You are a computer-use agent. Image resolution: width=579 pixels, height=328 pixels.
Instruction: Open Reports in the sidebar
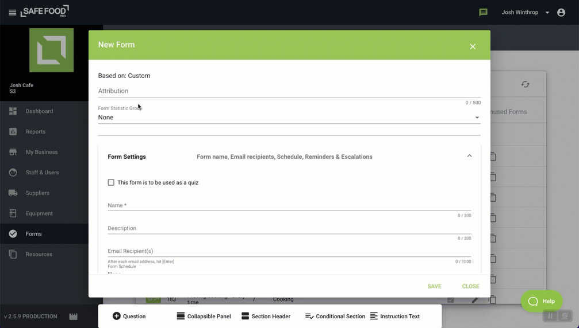click(x=44, y=131)
